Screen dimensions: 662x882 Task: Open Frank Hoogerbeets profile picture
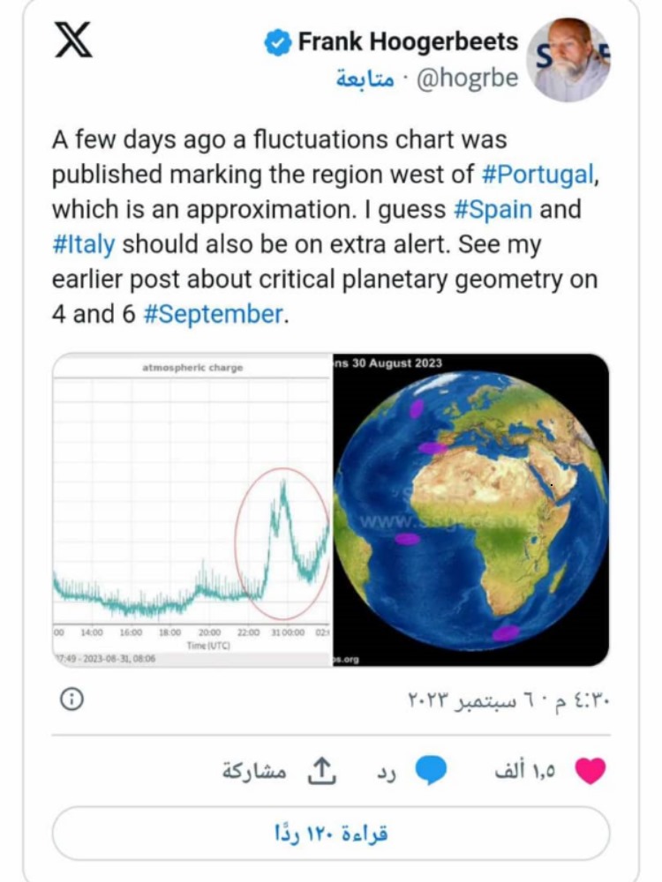[x=568, y=60]
